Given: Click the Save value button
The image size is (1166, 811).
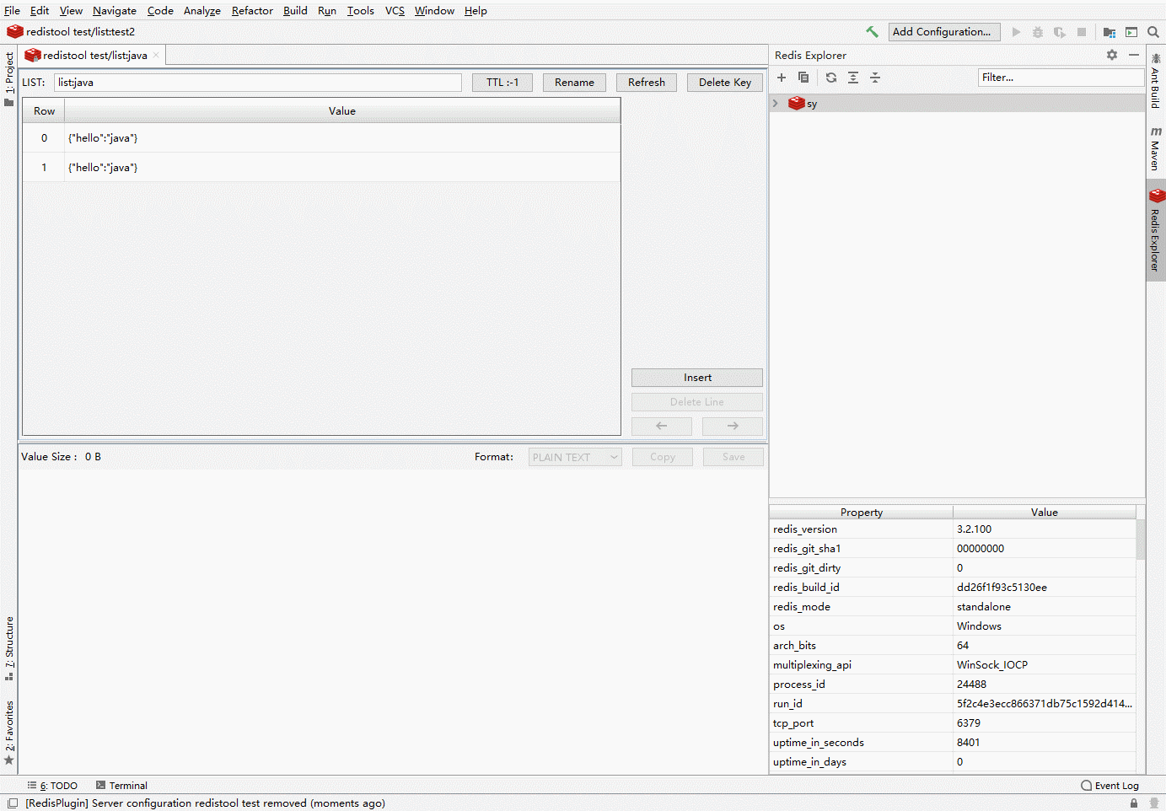Looking at the screenshot, I should click(733, 457).
